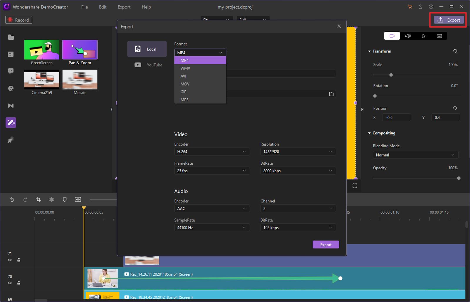Click the Record button
Screen dimensions: 470x302
point(19,20)
